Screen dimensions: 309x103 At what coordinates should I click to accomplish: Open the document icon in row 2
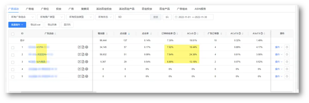point(83,54)
